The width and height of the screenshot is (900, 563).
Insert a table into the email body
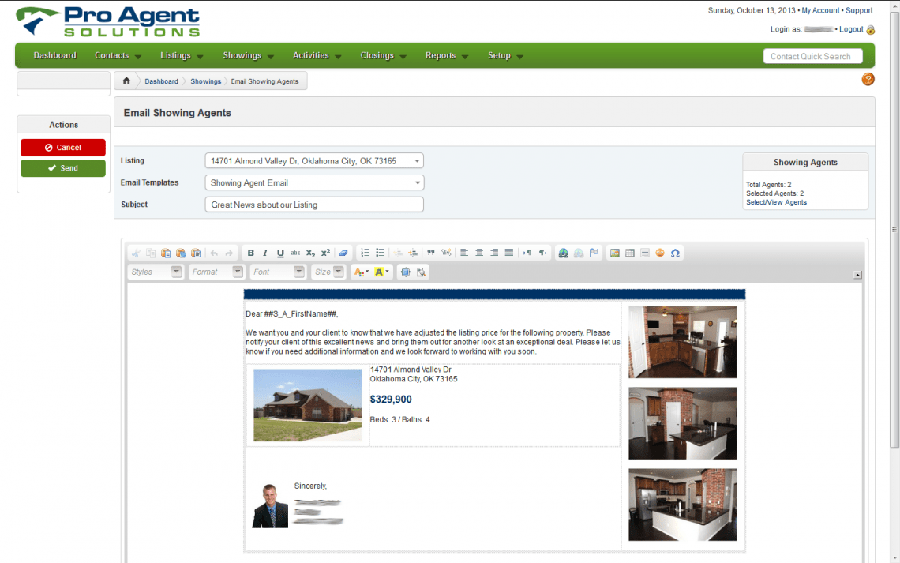(x=629, y=253)
